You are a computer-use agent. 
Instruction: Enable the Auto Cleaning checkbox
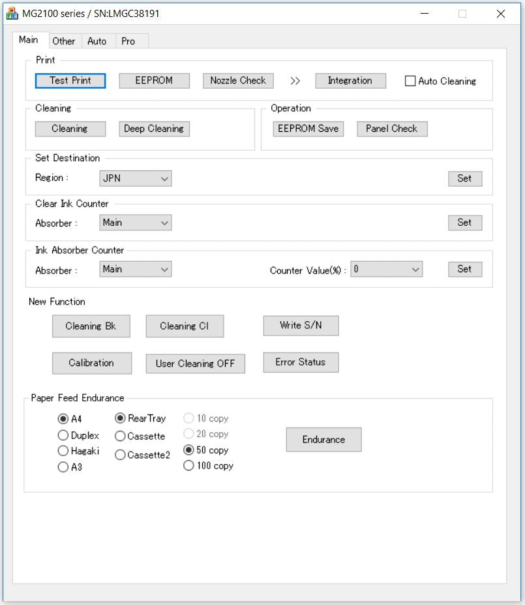[x=410, y=81]
